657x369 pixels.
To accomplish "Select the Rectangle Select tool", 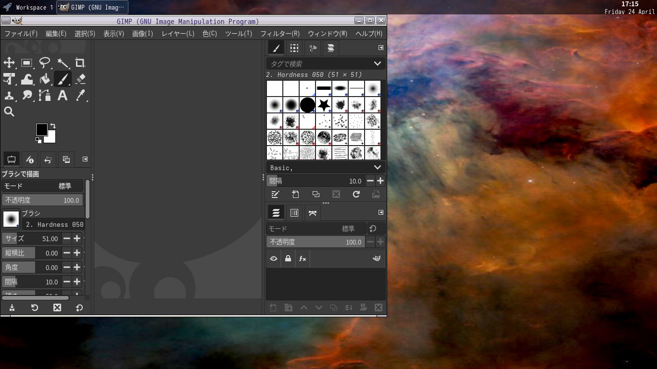I will point(27,63).
